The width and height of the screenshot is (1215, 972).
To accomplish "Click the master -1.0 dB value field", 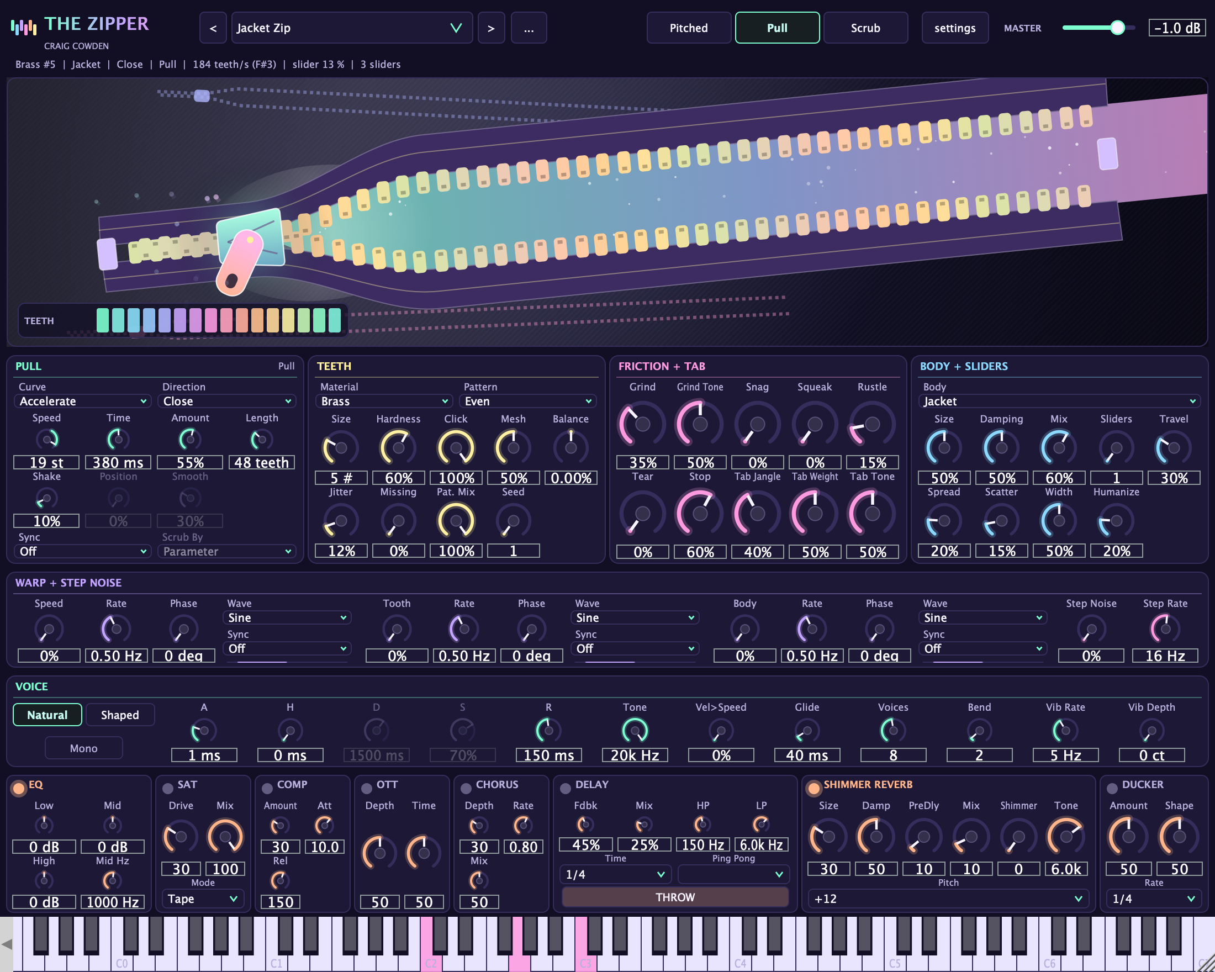I will click(1177, 28).
